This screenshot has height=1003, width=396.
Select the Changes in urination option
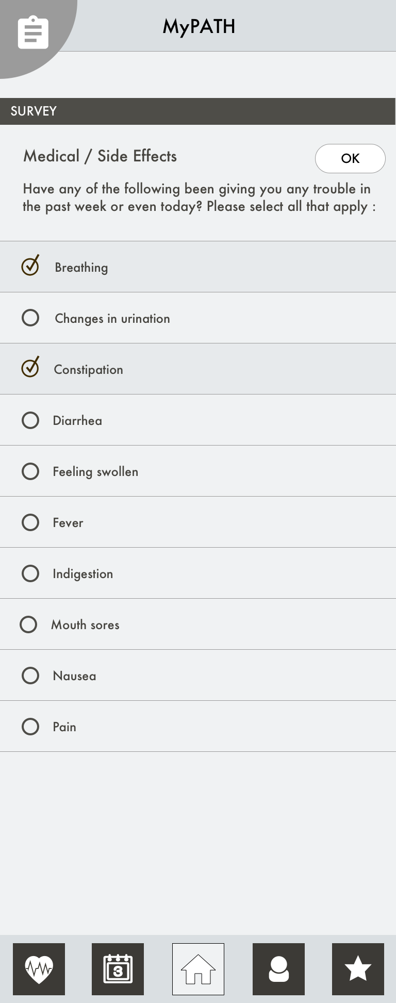pos(198,318)
